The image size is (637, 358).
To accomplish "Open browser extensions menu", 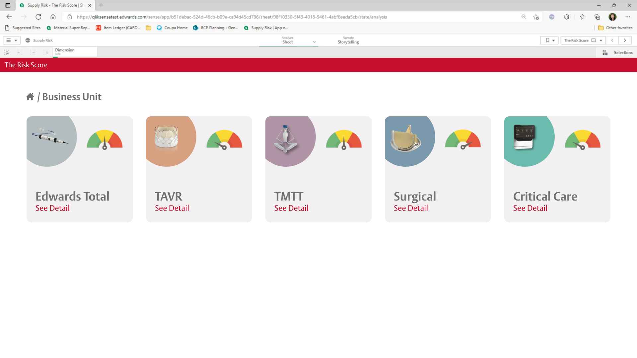I will point(567,17).
